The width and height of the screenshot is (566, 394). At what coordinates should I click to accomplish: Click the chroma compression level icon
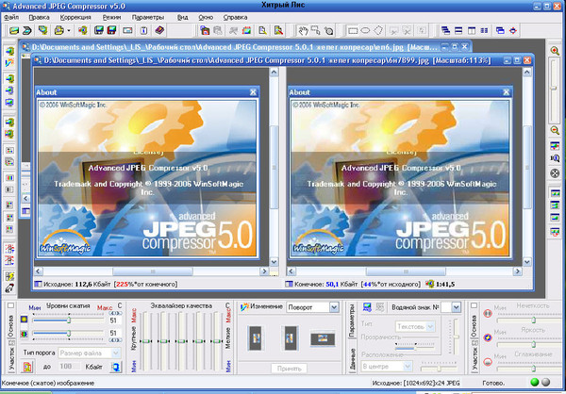[25, 334]
